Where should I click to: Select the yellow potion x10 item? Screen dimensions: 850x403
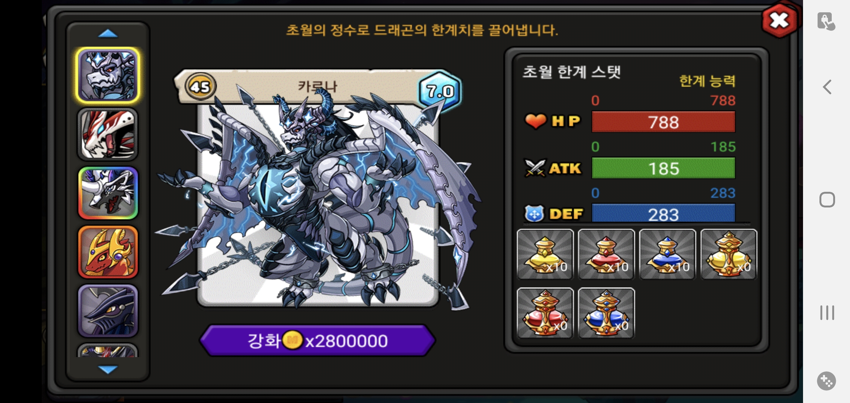pos(545,254)
